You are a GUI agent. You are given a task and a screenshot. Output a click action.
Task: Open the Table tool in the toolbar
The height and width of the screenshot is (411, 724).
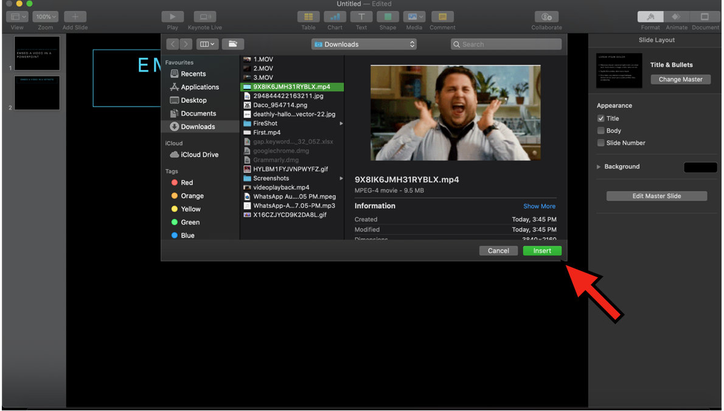(308, 17)
